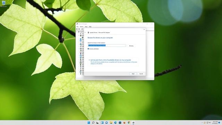Select the Recycle Bin desktop icon
This screenshot has width=222, height=125.
coord(4,4)
